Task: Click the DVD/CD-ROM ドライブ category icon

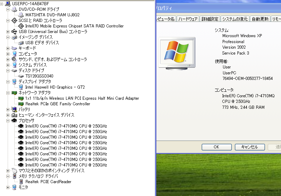Action: coord(14,9)
